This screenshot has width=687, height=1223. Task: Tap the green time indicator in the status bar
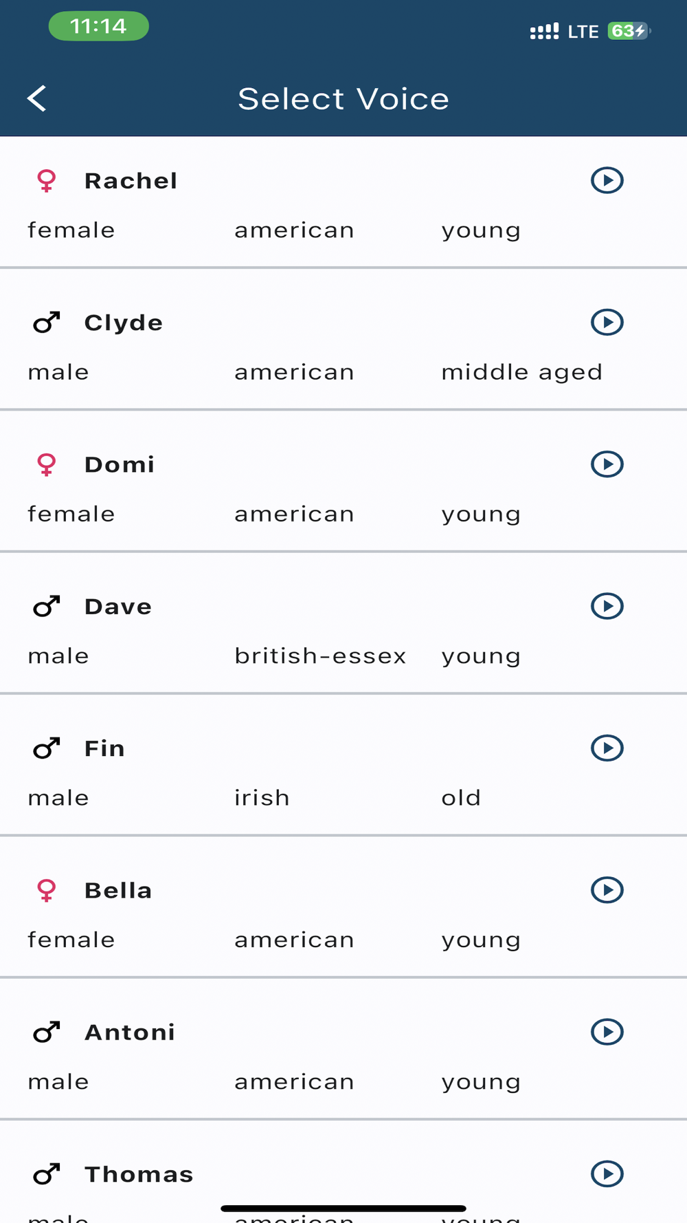point(98,26)
